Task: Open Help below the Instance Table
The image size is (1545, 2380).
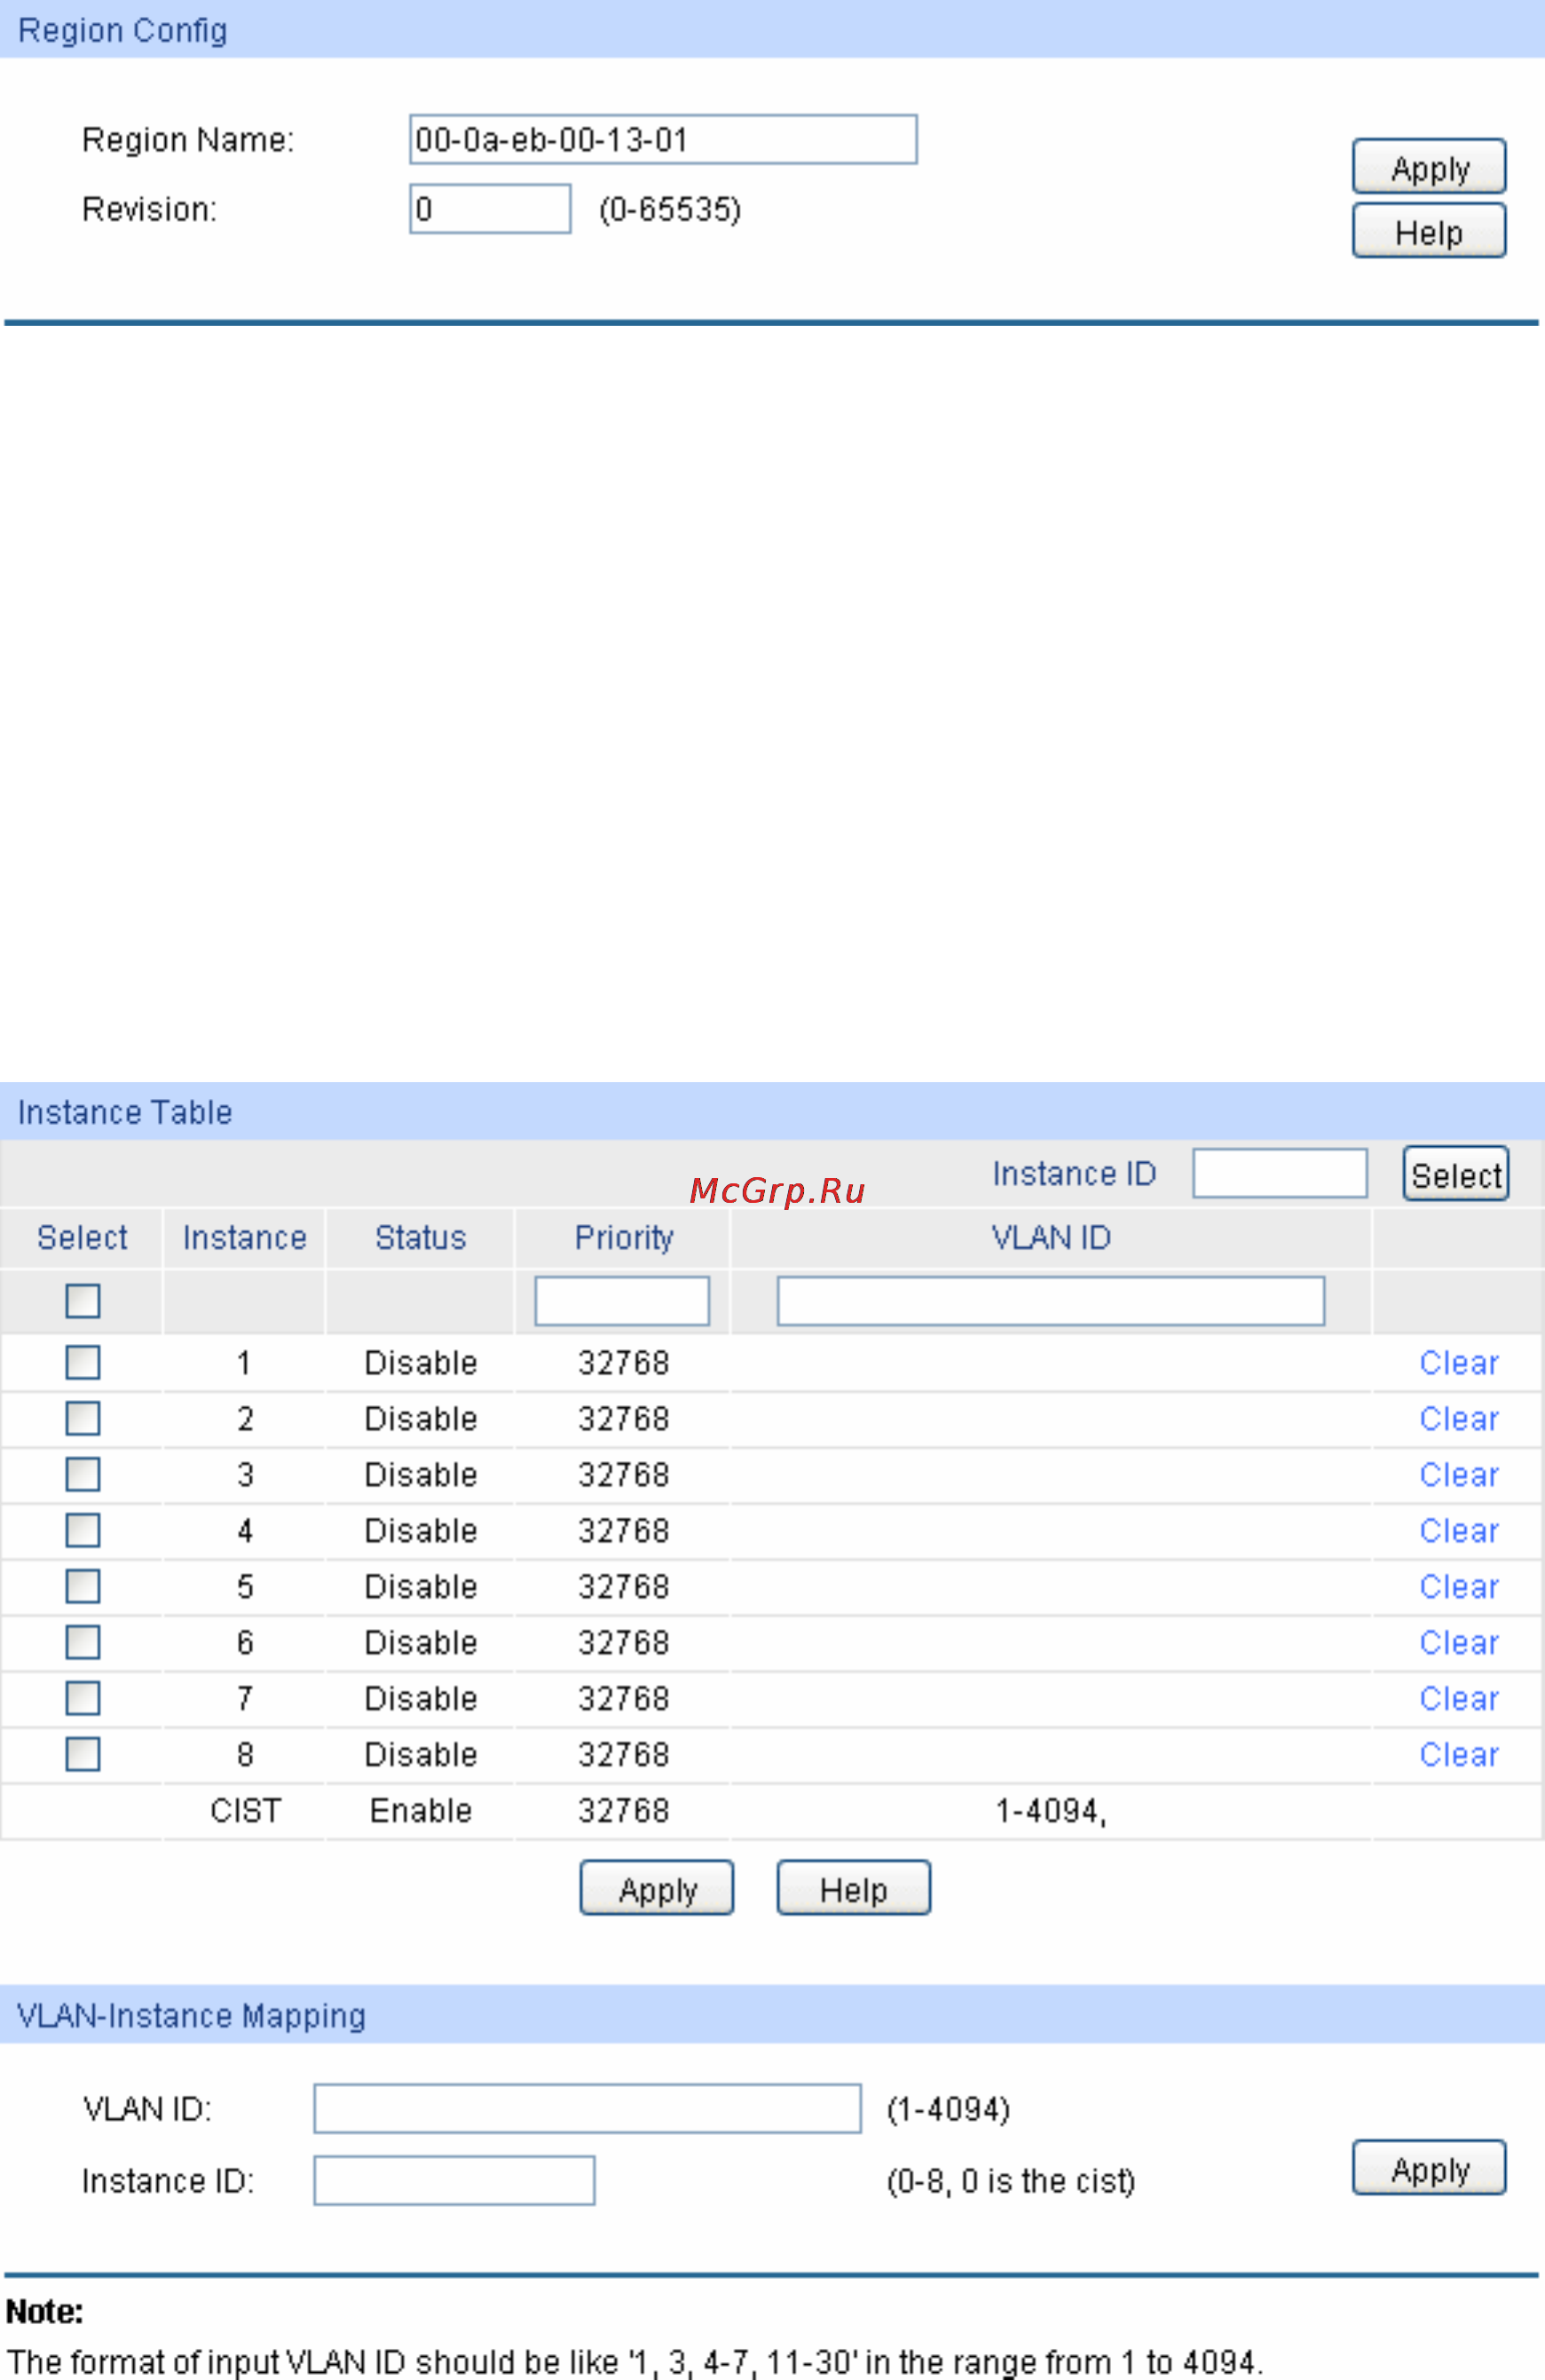Action: pyautogui.click(x=854, y=1888)
